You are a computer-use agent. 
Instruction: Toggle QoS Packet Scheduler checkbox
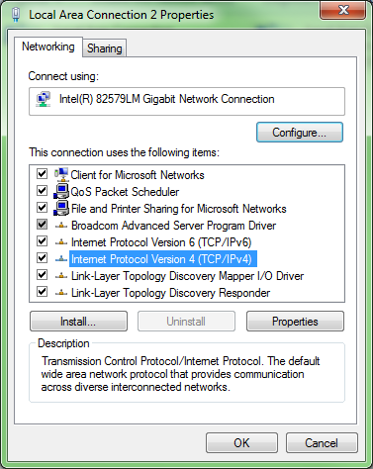(42, 191)
